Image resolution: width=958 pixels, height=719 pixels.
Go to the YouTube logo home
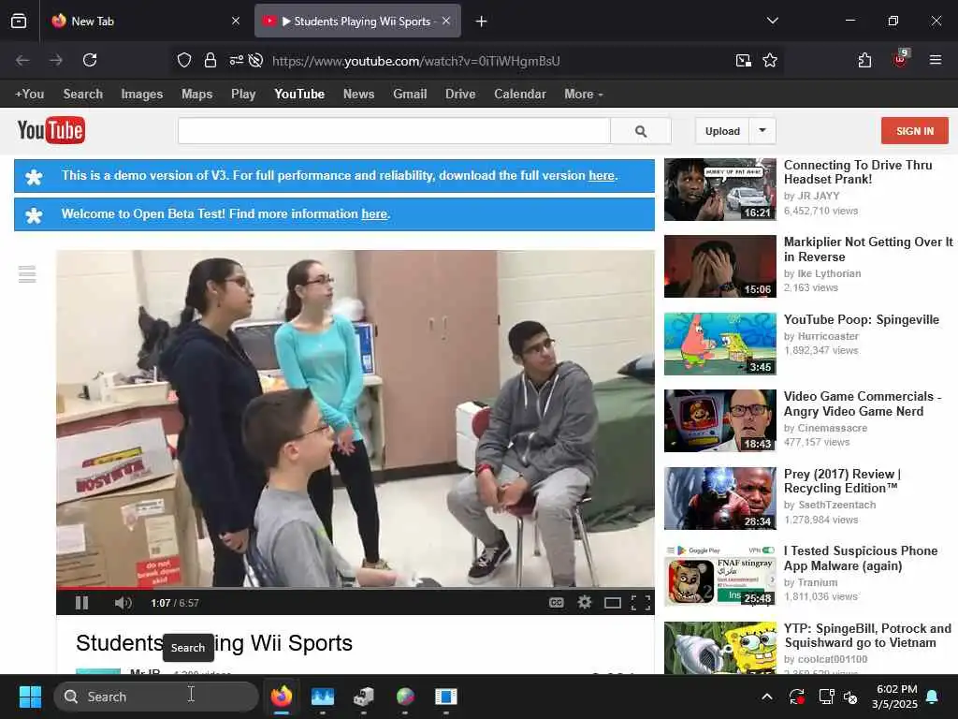(x=51, y=130)
